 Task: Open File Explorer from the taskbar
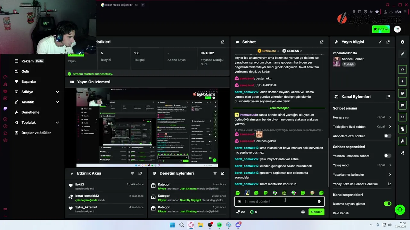201,225
